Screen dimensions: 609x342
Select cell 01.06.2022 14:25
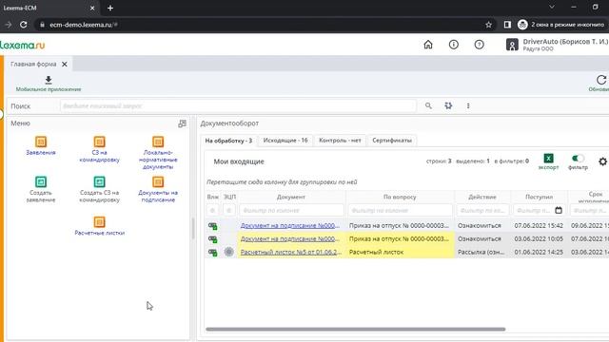pos(539,252)
